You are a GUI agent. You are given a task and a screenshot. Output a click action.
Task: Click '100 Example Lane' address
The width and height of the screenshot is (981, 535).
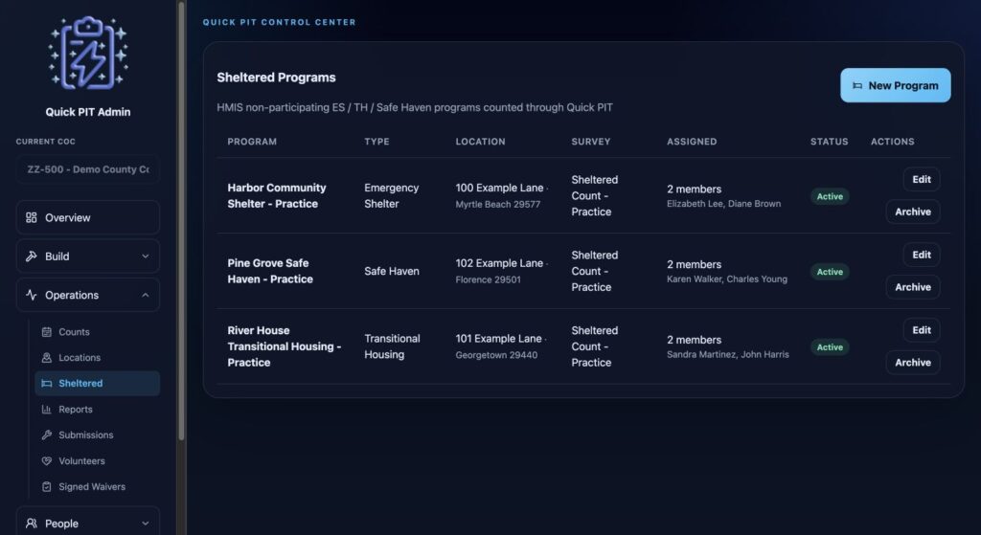click(499, 188)
